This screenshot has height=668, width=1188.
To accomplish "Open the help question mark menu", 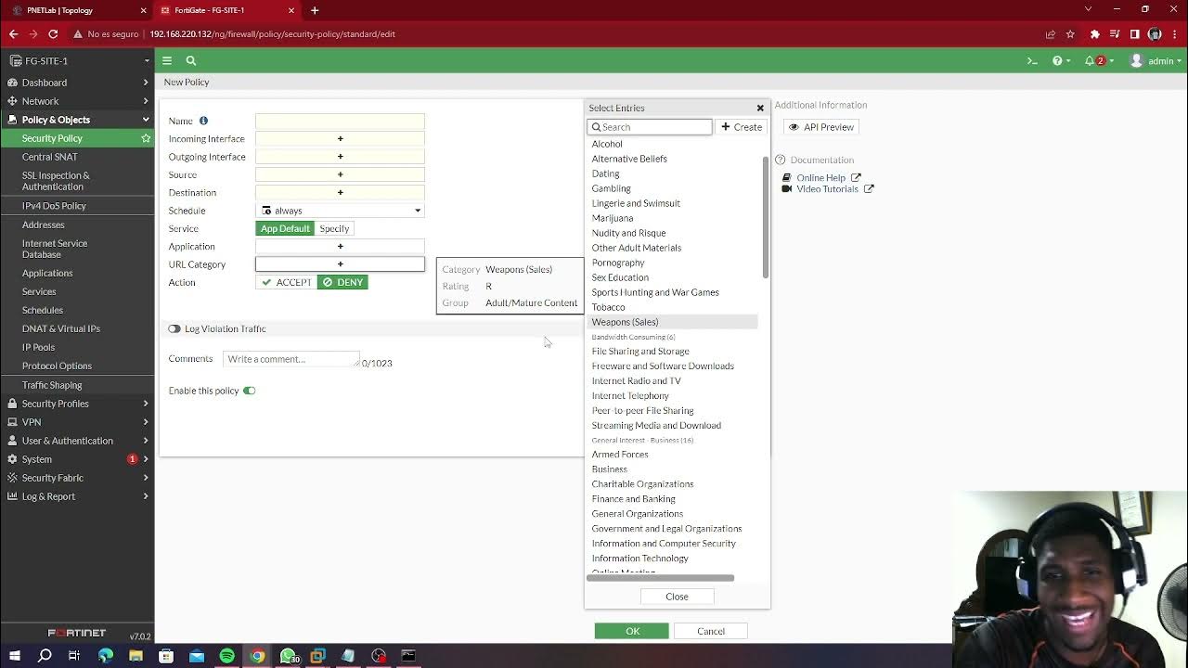I will point(1060,60).
